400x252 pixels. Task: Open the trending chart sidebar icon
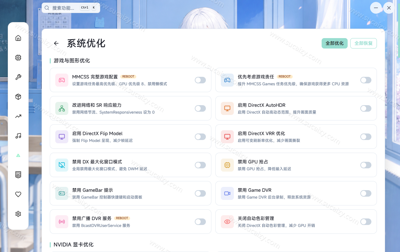coord(18,116)
